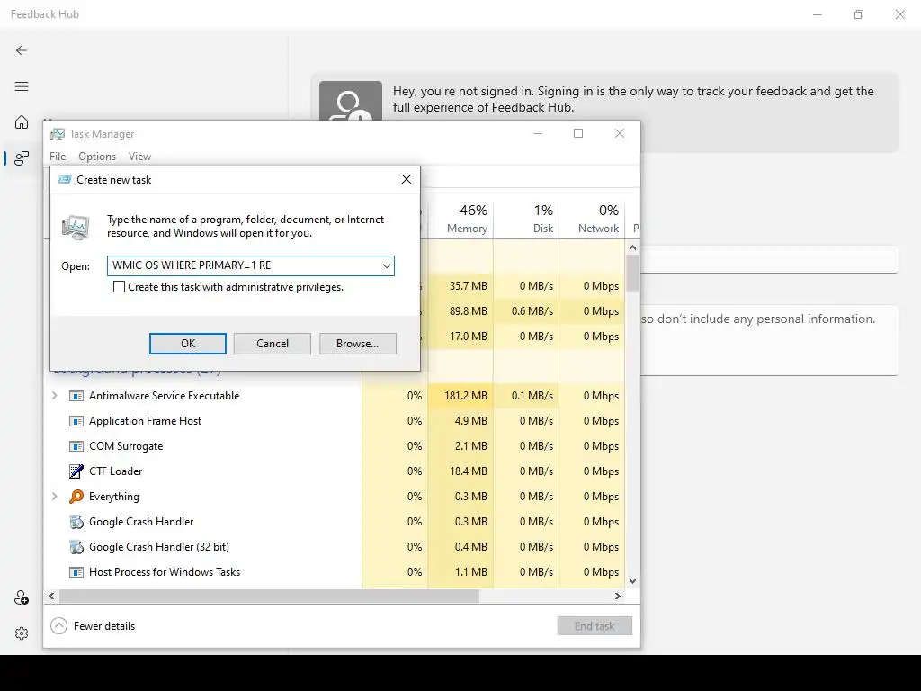Select the Everything process name
Image resolution: width=921 pixels, height=691 pixels.
[x=114, y=497]
